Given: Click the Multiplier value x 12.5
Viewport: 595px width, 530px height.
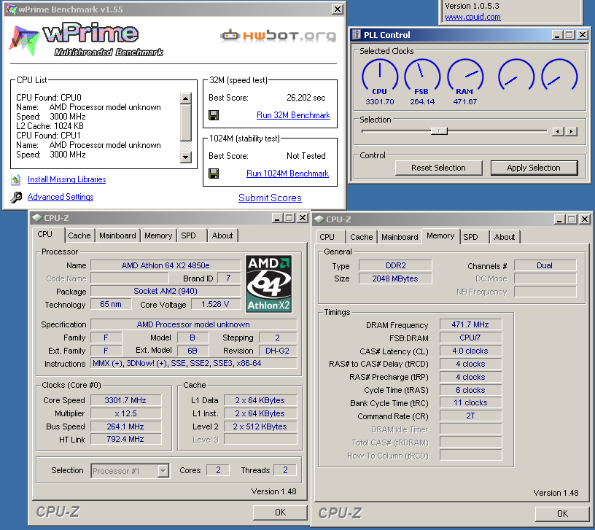Looking at the screenshot, I should [x=125, y=413].
